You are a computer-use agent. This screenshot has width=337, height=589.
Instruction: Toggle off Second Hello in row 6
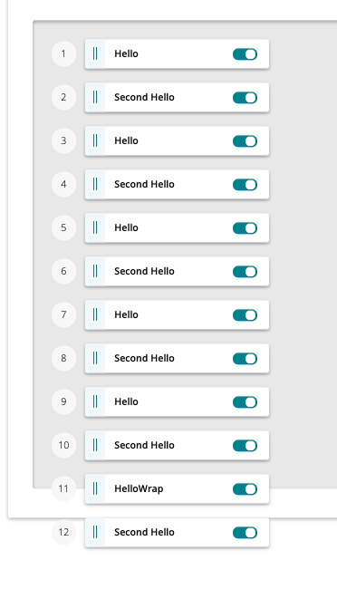pos(245,272)
